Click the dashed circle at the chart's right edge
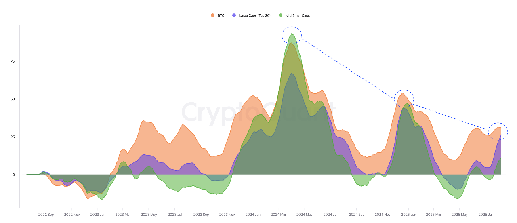 pos(498,131)
